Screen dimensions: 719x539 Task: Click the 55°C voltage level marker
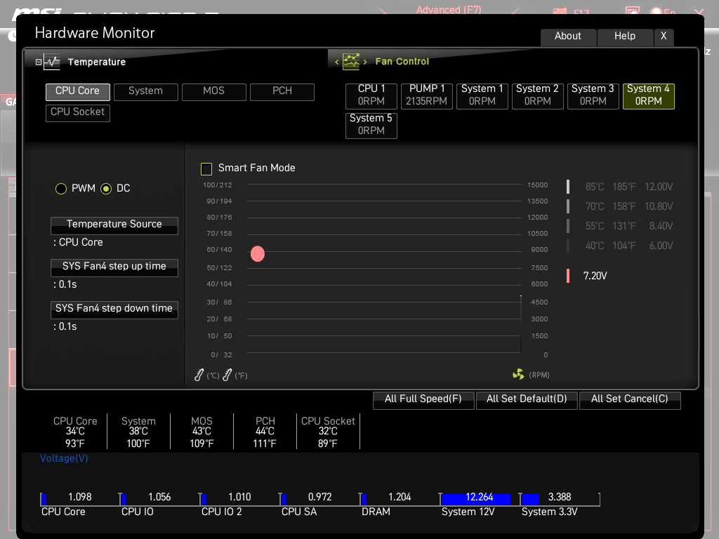568,226
